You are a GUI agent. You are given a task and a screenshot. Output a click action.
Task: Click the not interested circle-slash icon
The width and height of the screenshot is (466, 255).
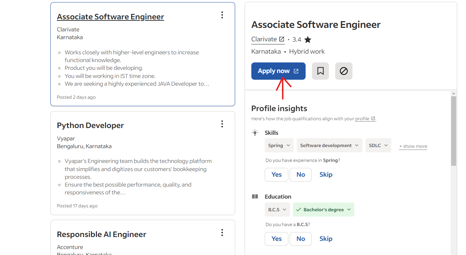point(344,71)
